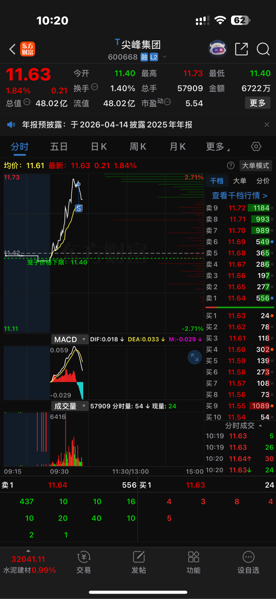Open the 成交量 indicator dropdown
This screenshot has width=276, height=599.
click(x=70, y=406)
